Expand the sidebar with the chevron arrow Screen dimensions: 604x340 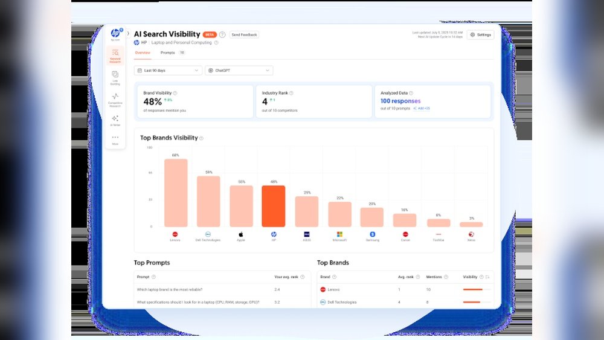point(128,33)
